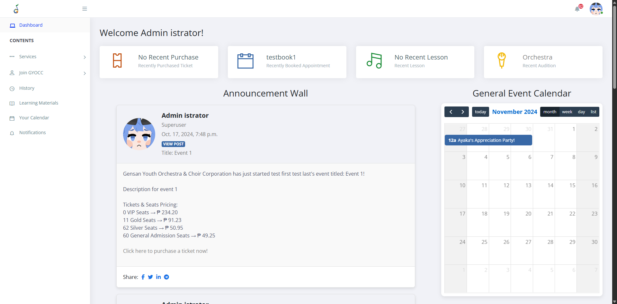Image resolution: width=617 pixels, height=304 pixels.
Task: Share post on LinkedIn
Action: pos(158,277)
